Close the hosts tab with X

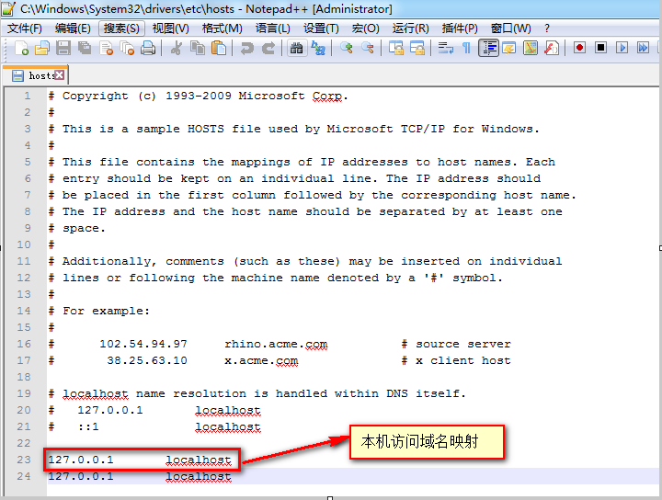click(x=60, y=75)
